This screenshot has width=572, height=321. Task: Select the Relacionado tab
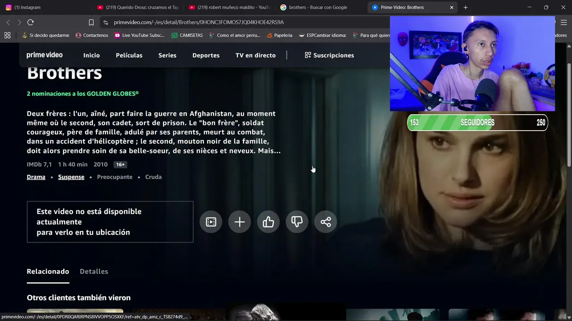click(48, 272)
